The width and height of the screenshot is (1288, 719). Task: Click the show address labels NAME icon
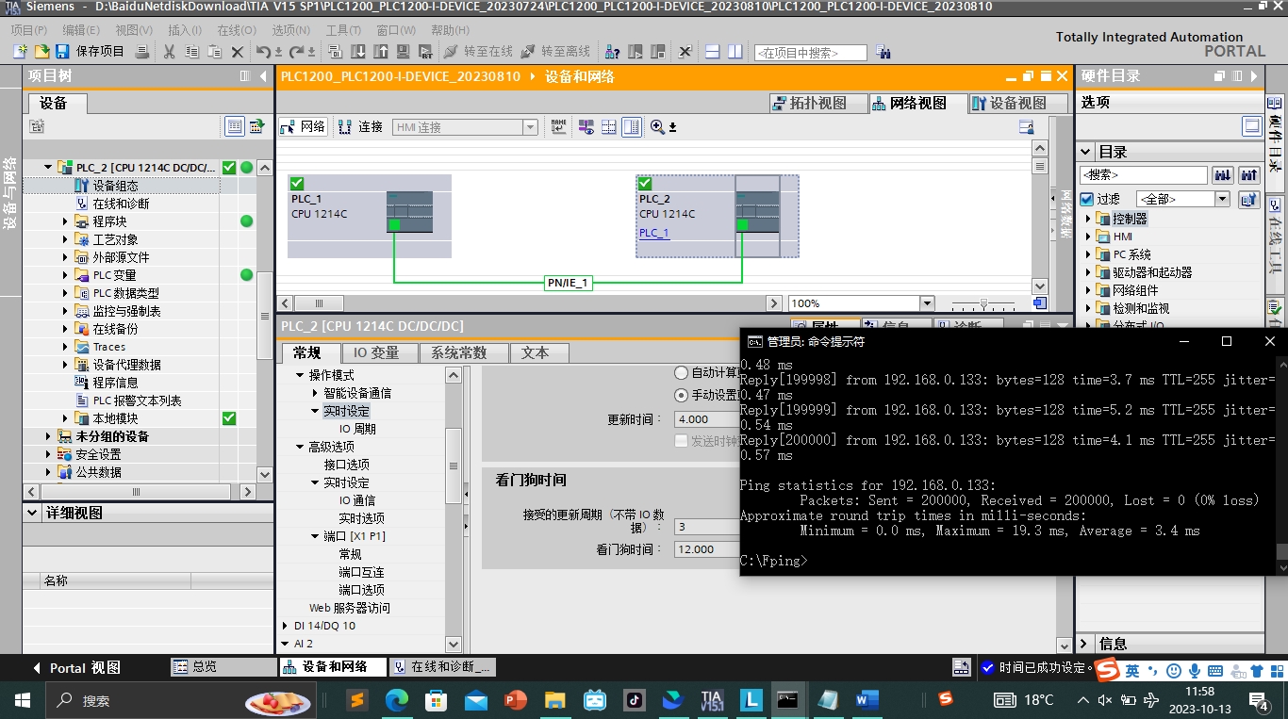click(559, 127)
